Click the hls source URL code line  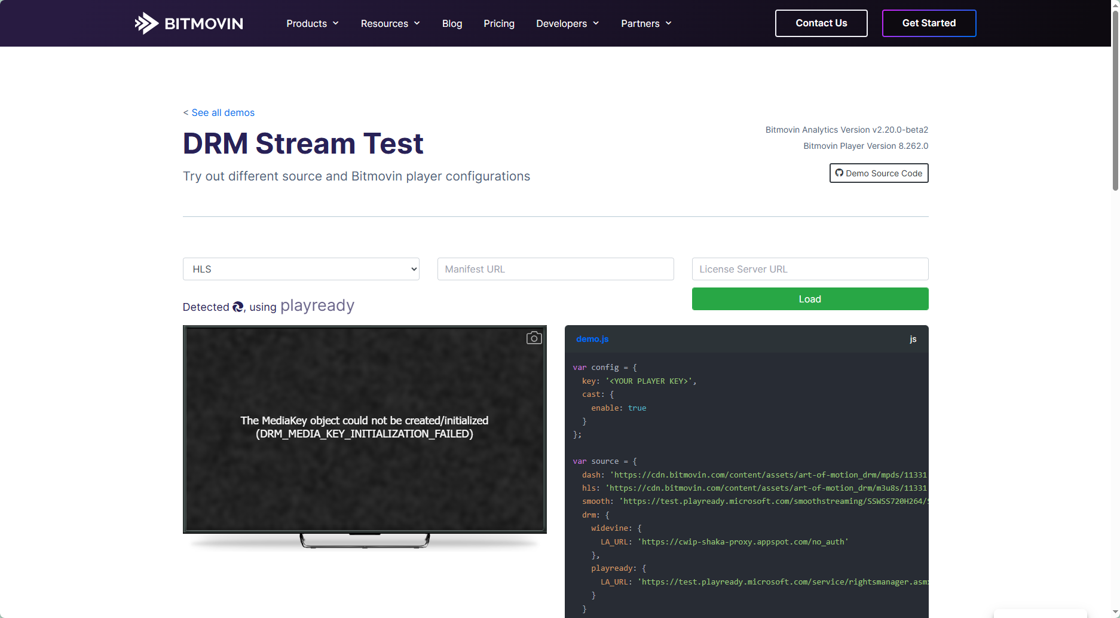coord(755,488)
